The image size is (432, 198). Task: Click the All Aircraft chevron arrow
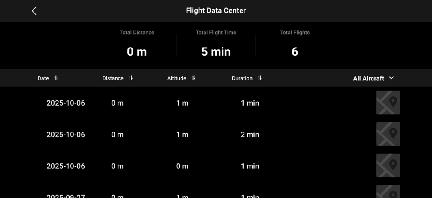click(x=391, y=78)
